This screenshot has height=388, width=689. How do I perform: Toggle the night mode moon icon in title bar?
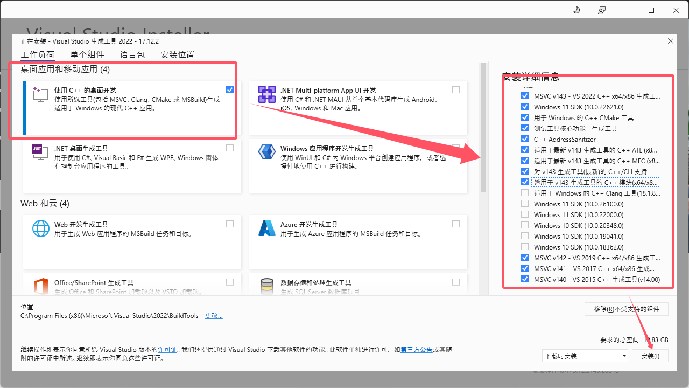click(576, 10)
